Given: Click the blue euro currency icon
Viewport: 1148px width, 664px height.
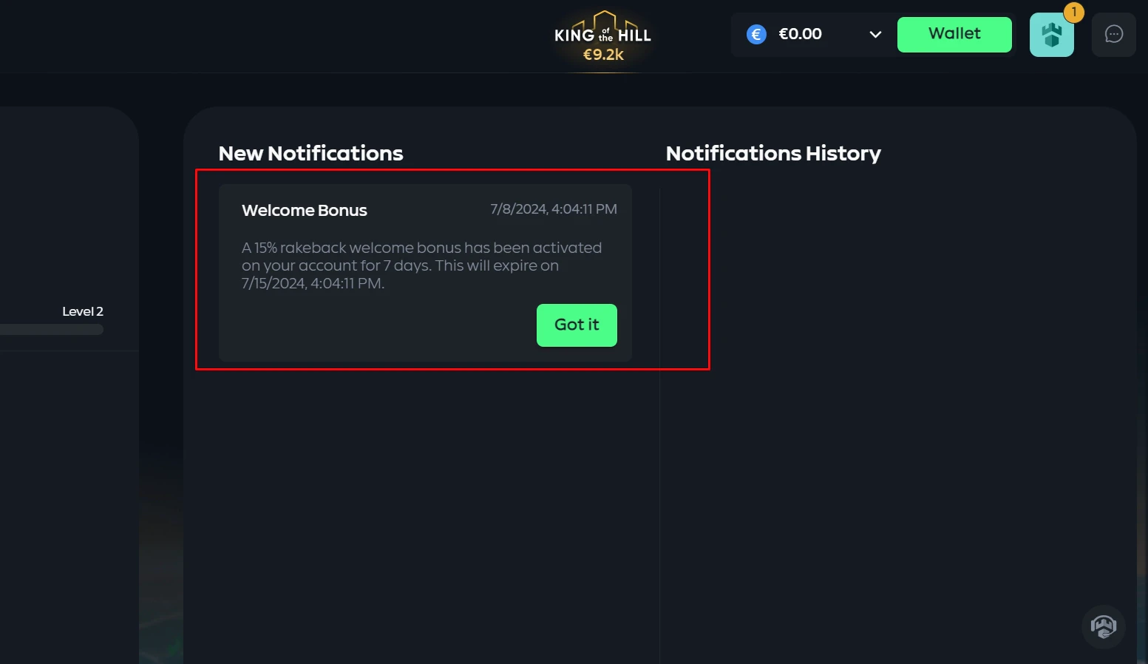Looking at the screenshot, I should point(756,35).
